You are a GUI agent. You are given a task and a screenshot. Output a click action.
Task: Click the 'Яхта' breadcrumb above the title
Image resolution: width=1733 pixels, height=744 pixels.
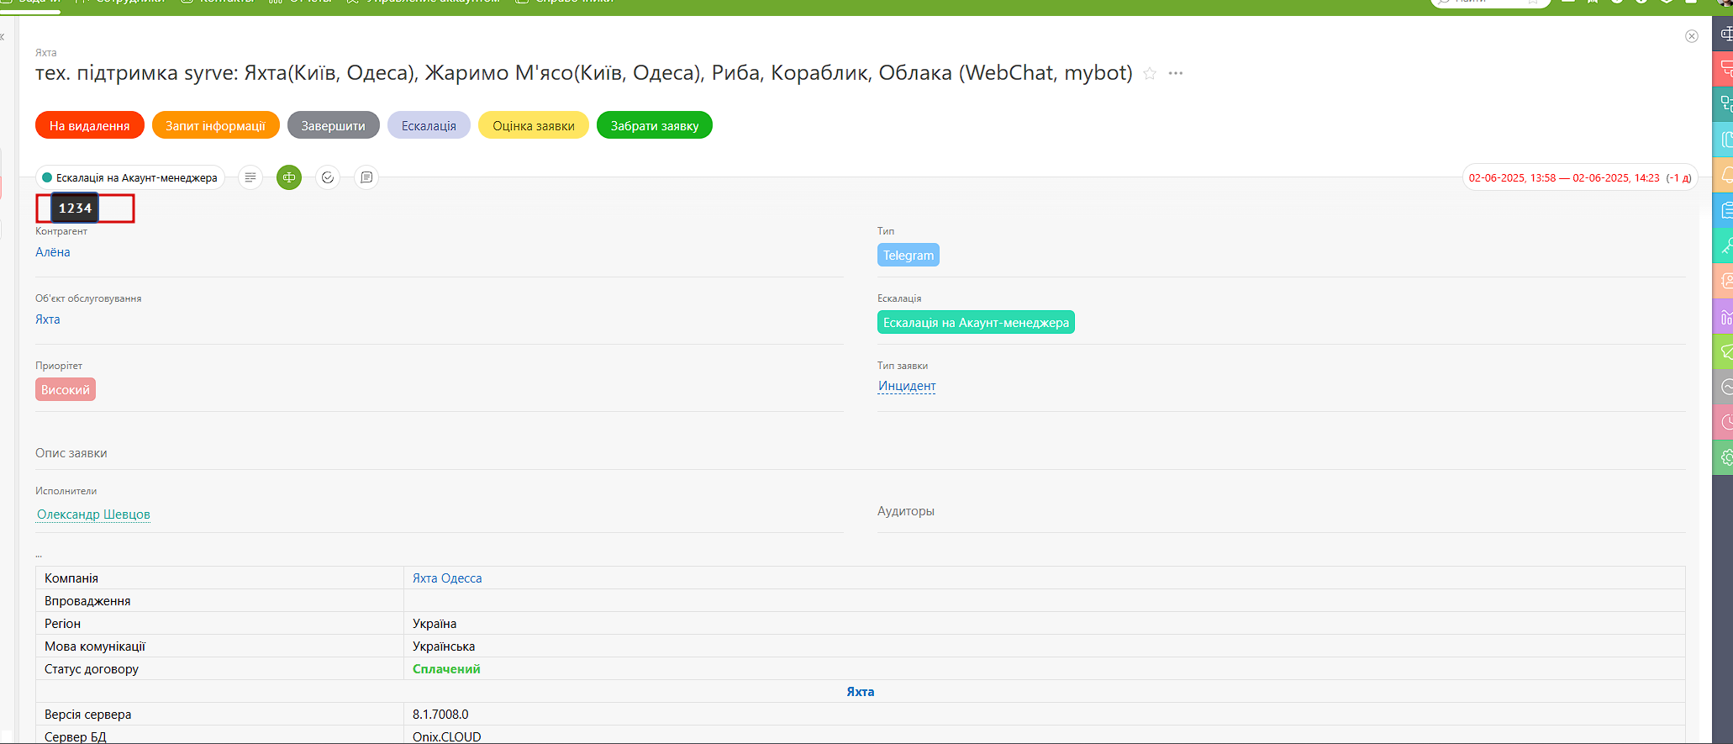pos(46,52)
